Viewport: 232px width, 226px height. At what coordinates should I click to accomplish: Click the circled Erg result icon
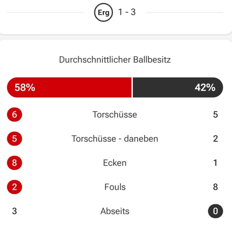(x=103, y=13)
